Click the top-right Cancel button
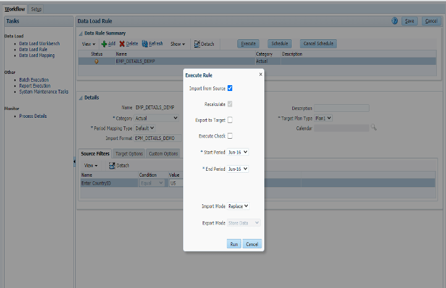This screenshot has height=288, width=446. [x=431, y=21]
